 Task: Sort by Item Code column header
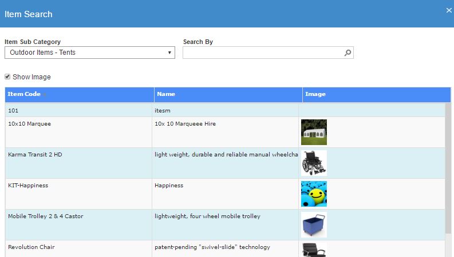(x=24, y=94)
